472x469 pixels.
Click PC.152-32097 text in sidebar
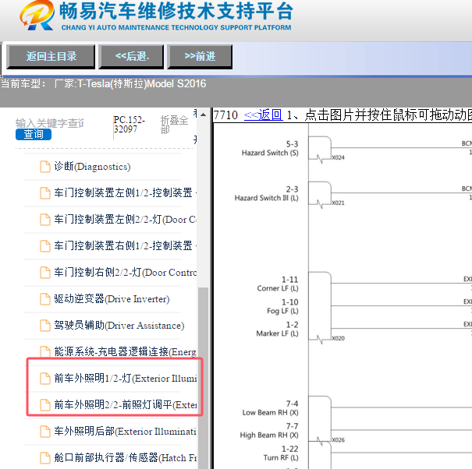click(130, 125)
